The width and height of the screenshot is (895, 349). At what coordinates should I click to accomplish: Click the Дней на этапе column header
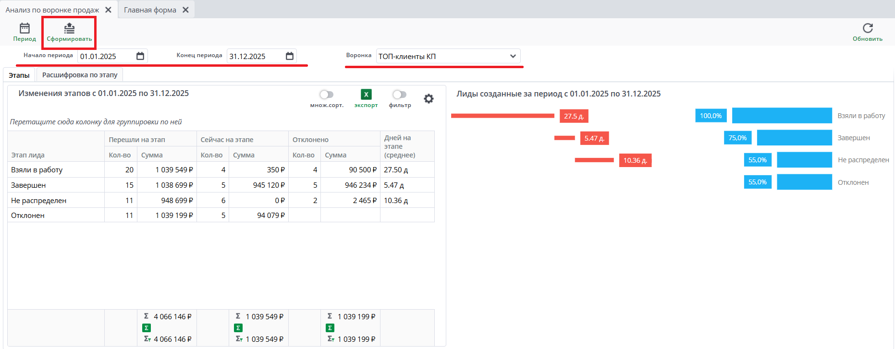pyautogui.click(x=400, y=146)
